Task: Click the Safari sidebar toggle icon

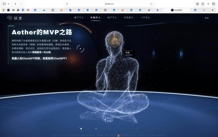Action: [4, 4]
